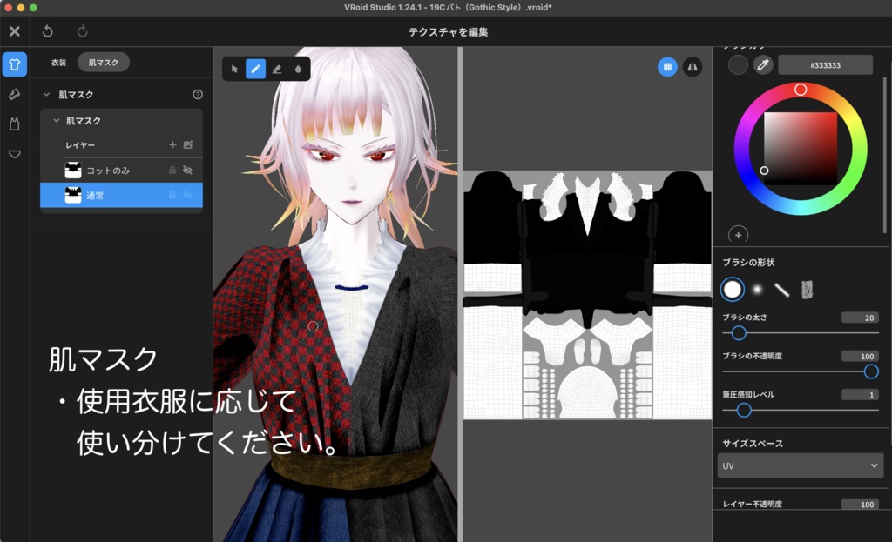Collapse the inner 肌マスク group
Image resolution: width=892 pixels, height=542 pixels.
pos(56,121)
